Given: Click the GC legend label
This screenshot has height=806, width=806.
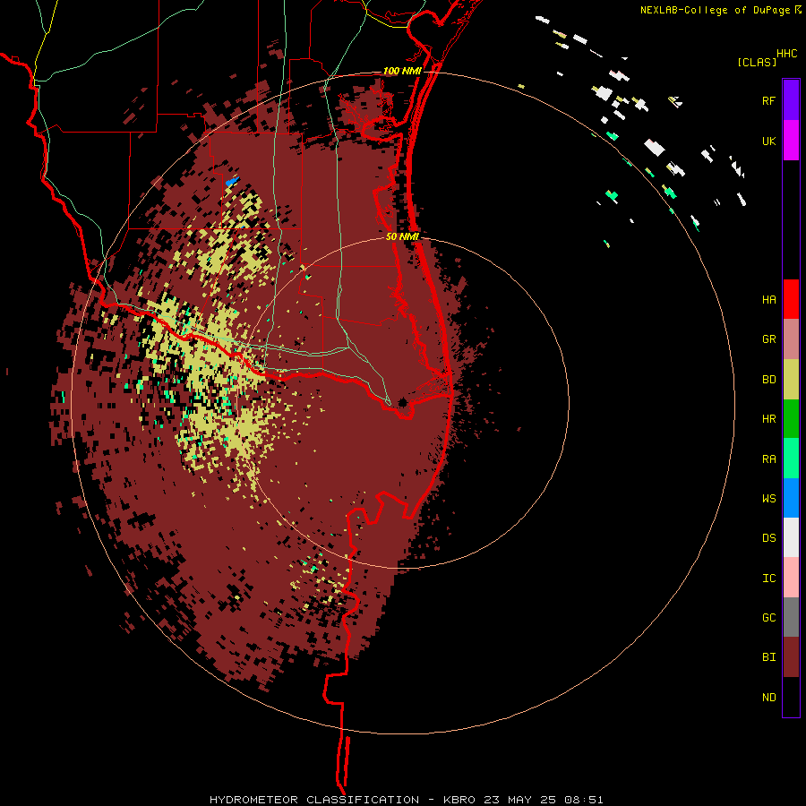Looking at the screenshot, I should [x=768, y=618].
